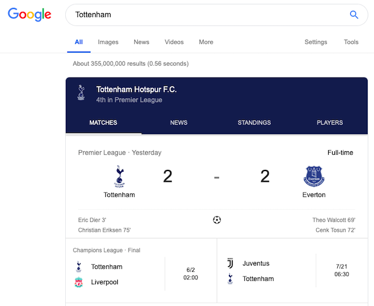Click the Liverpool crest icon

(x=79, y=282)
